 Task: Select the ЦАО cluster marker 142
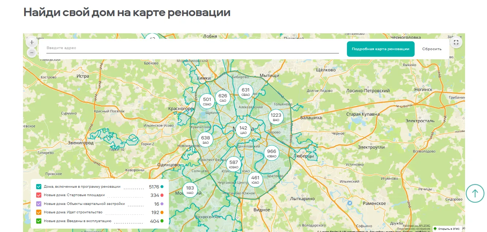243,130
